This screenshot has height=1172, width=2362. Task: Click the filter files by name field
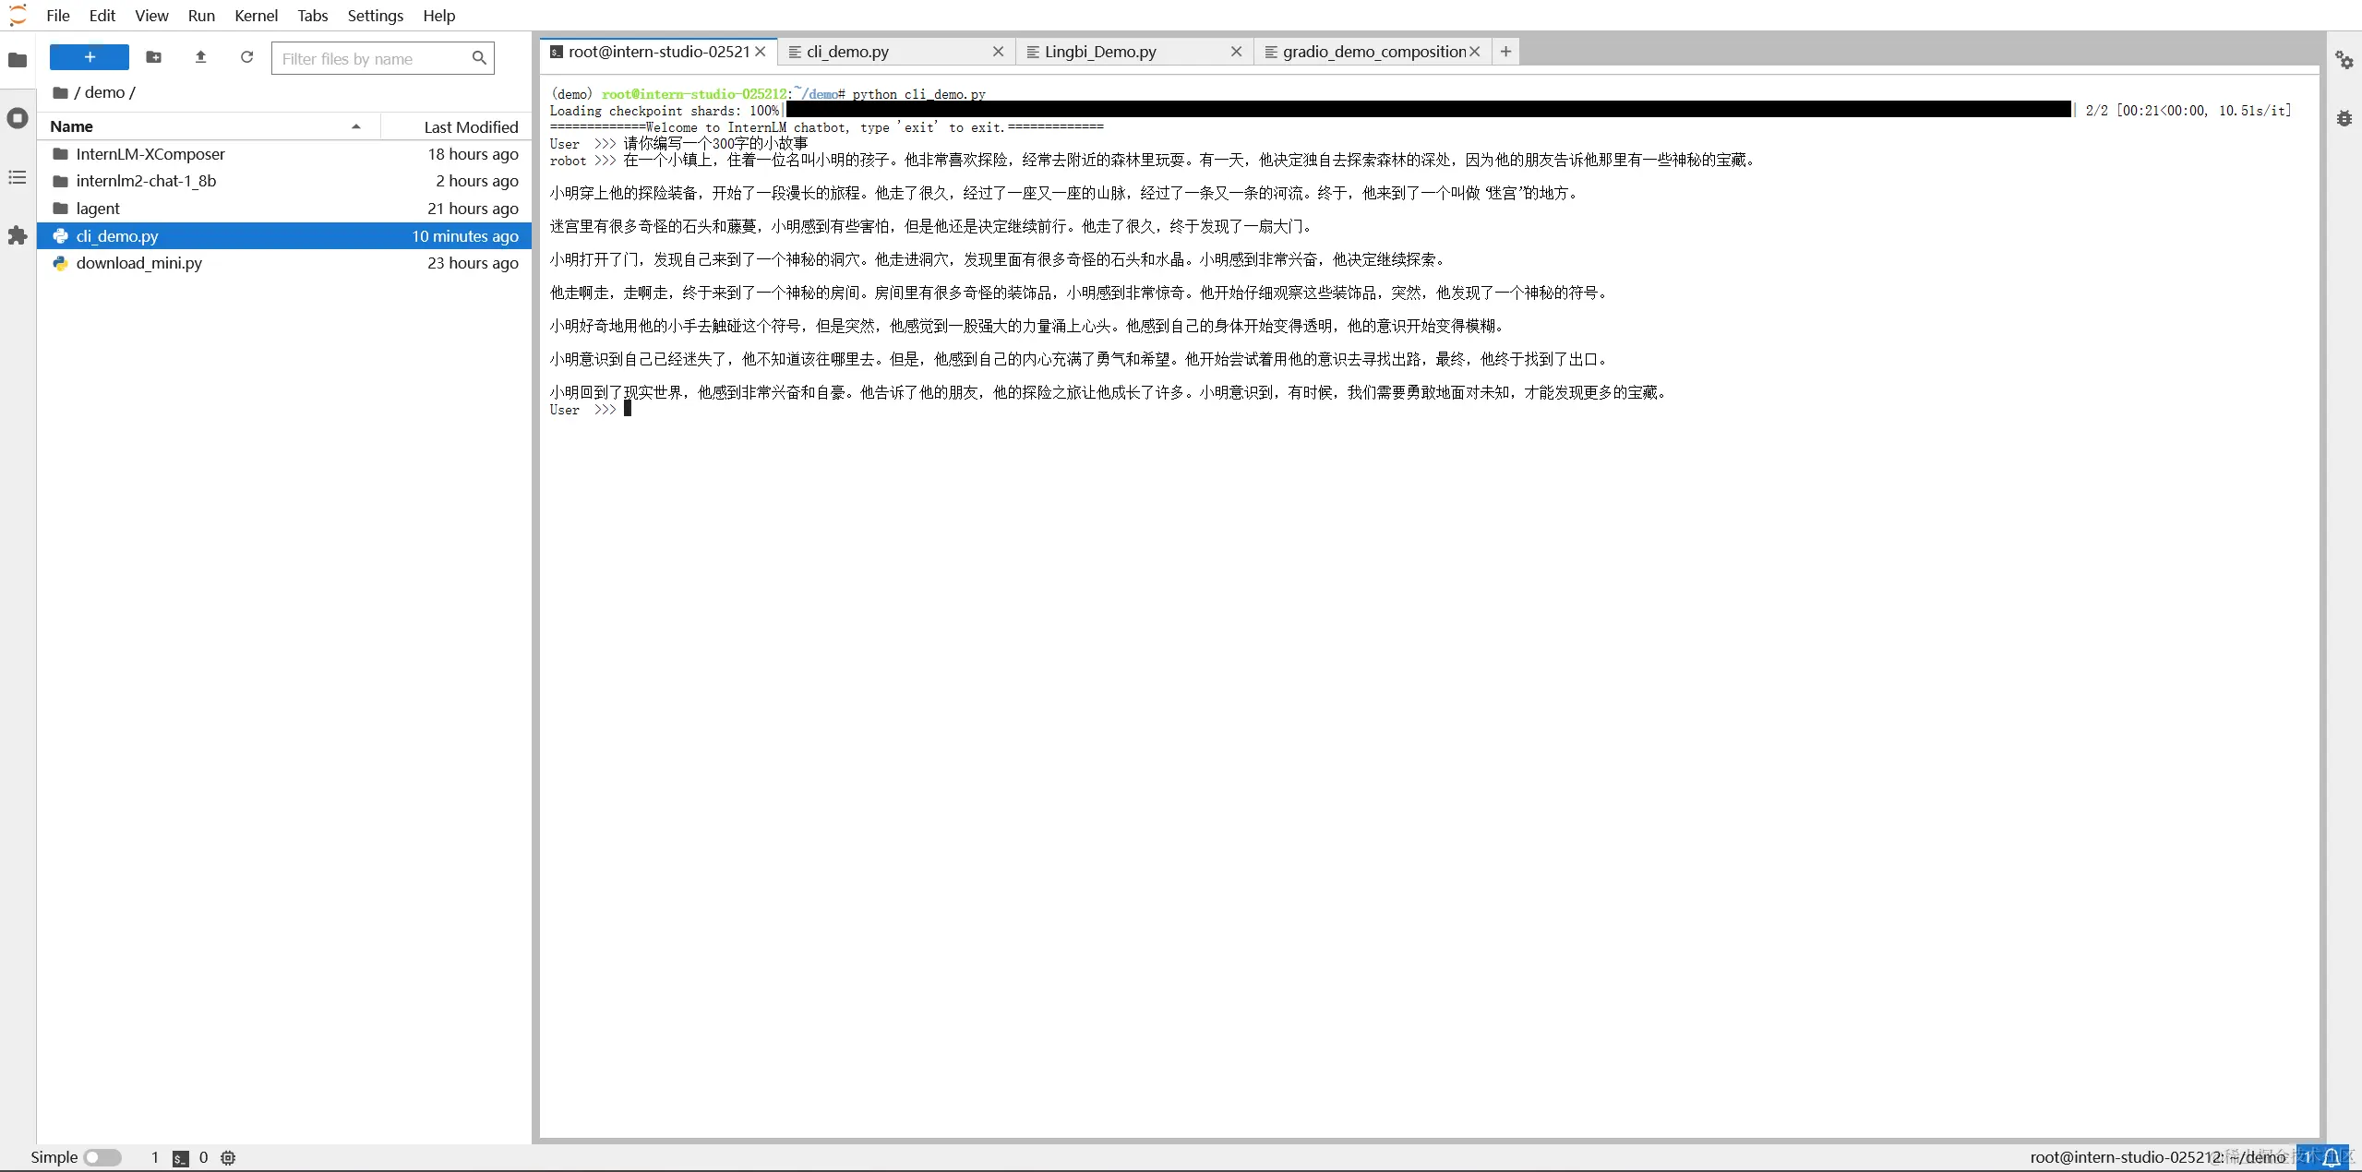(373, 58)
